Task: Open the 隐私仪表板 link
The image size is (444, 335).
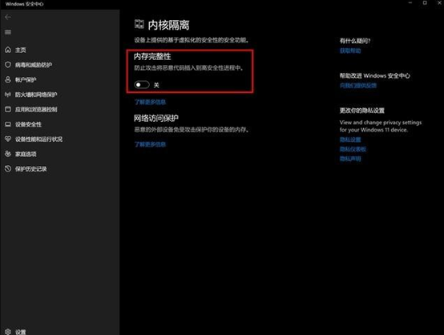Action: click(353, 149)
